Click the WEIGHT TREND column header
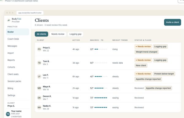 pos(120,40)
